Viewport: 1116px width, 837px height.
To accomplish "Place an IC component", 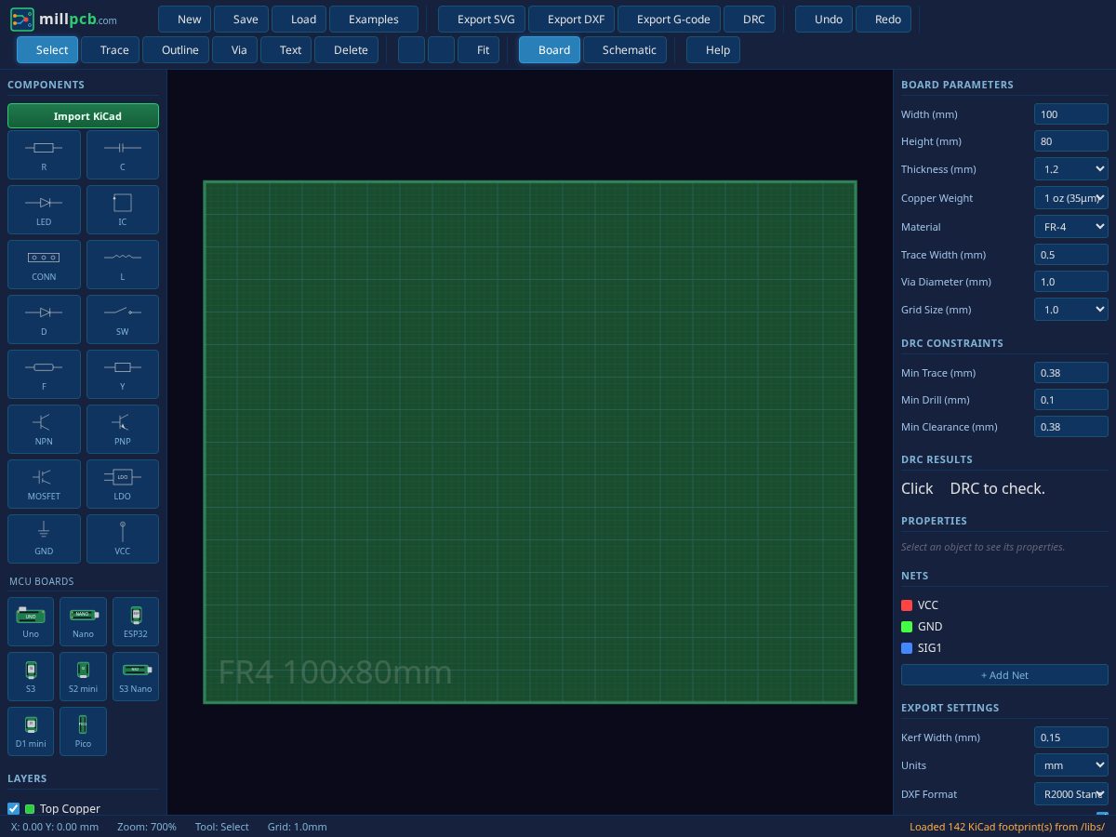I will pos(123,209).
